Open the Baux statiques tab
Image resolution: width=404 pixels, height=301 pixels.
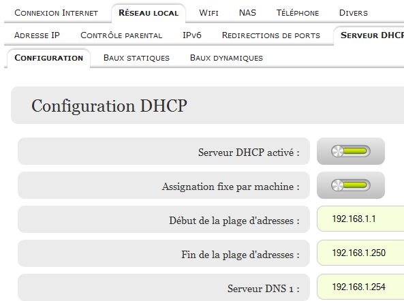pyautogui.click(x=136, y=58)
